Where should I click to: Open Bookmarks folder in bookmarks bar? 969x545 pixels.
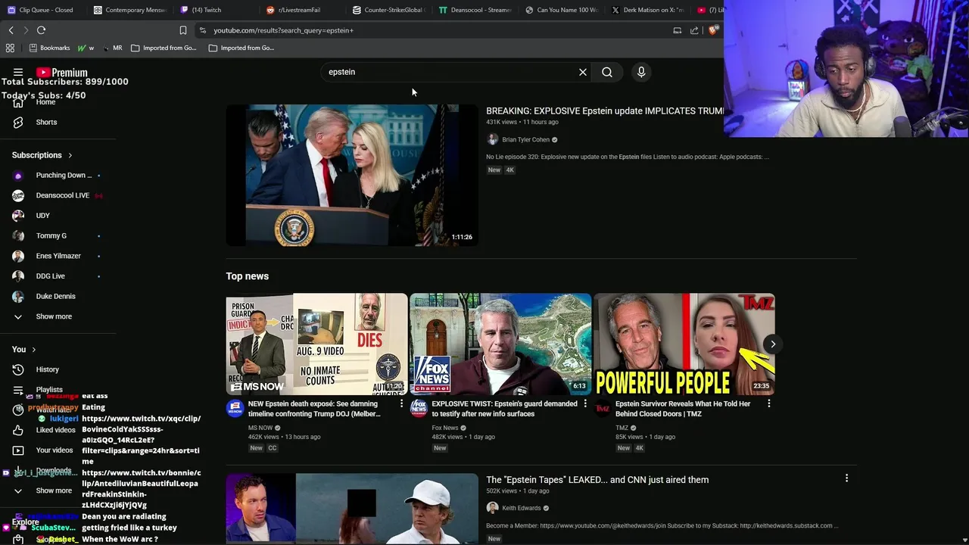pos(49,48)
